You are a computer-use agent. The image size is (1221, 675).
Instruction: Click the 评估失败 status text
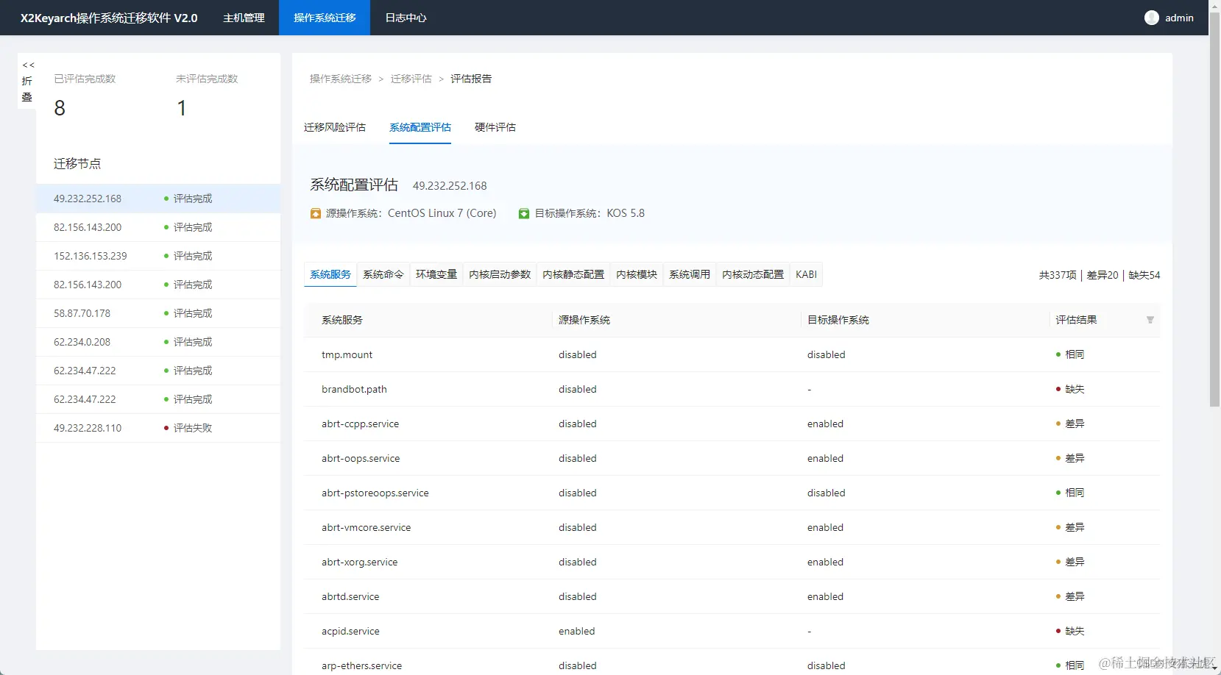[x=193, y=428]
